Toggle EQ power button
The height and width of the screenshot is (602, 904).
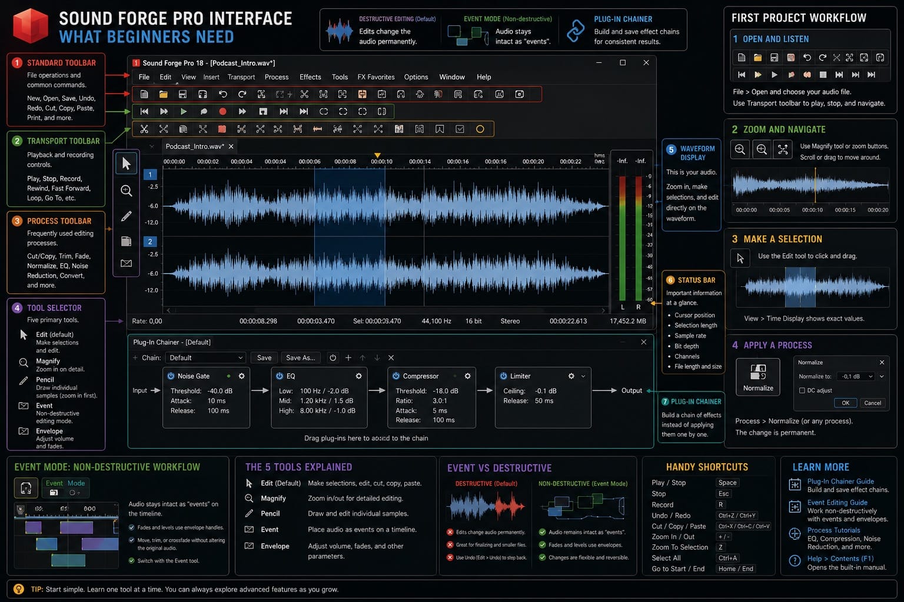[280, 376]
